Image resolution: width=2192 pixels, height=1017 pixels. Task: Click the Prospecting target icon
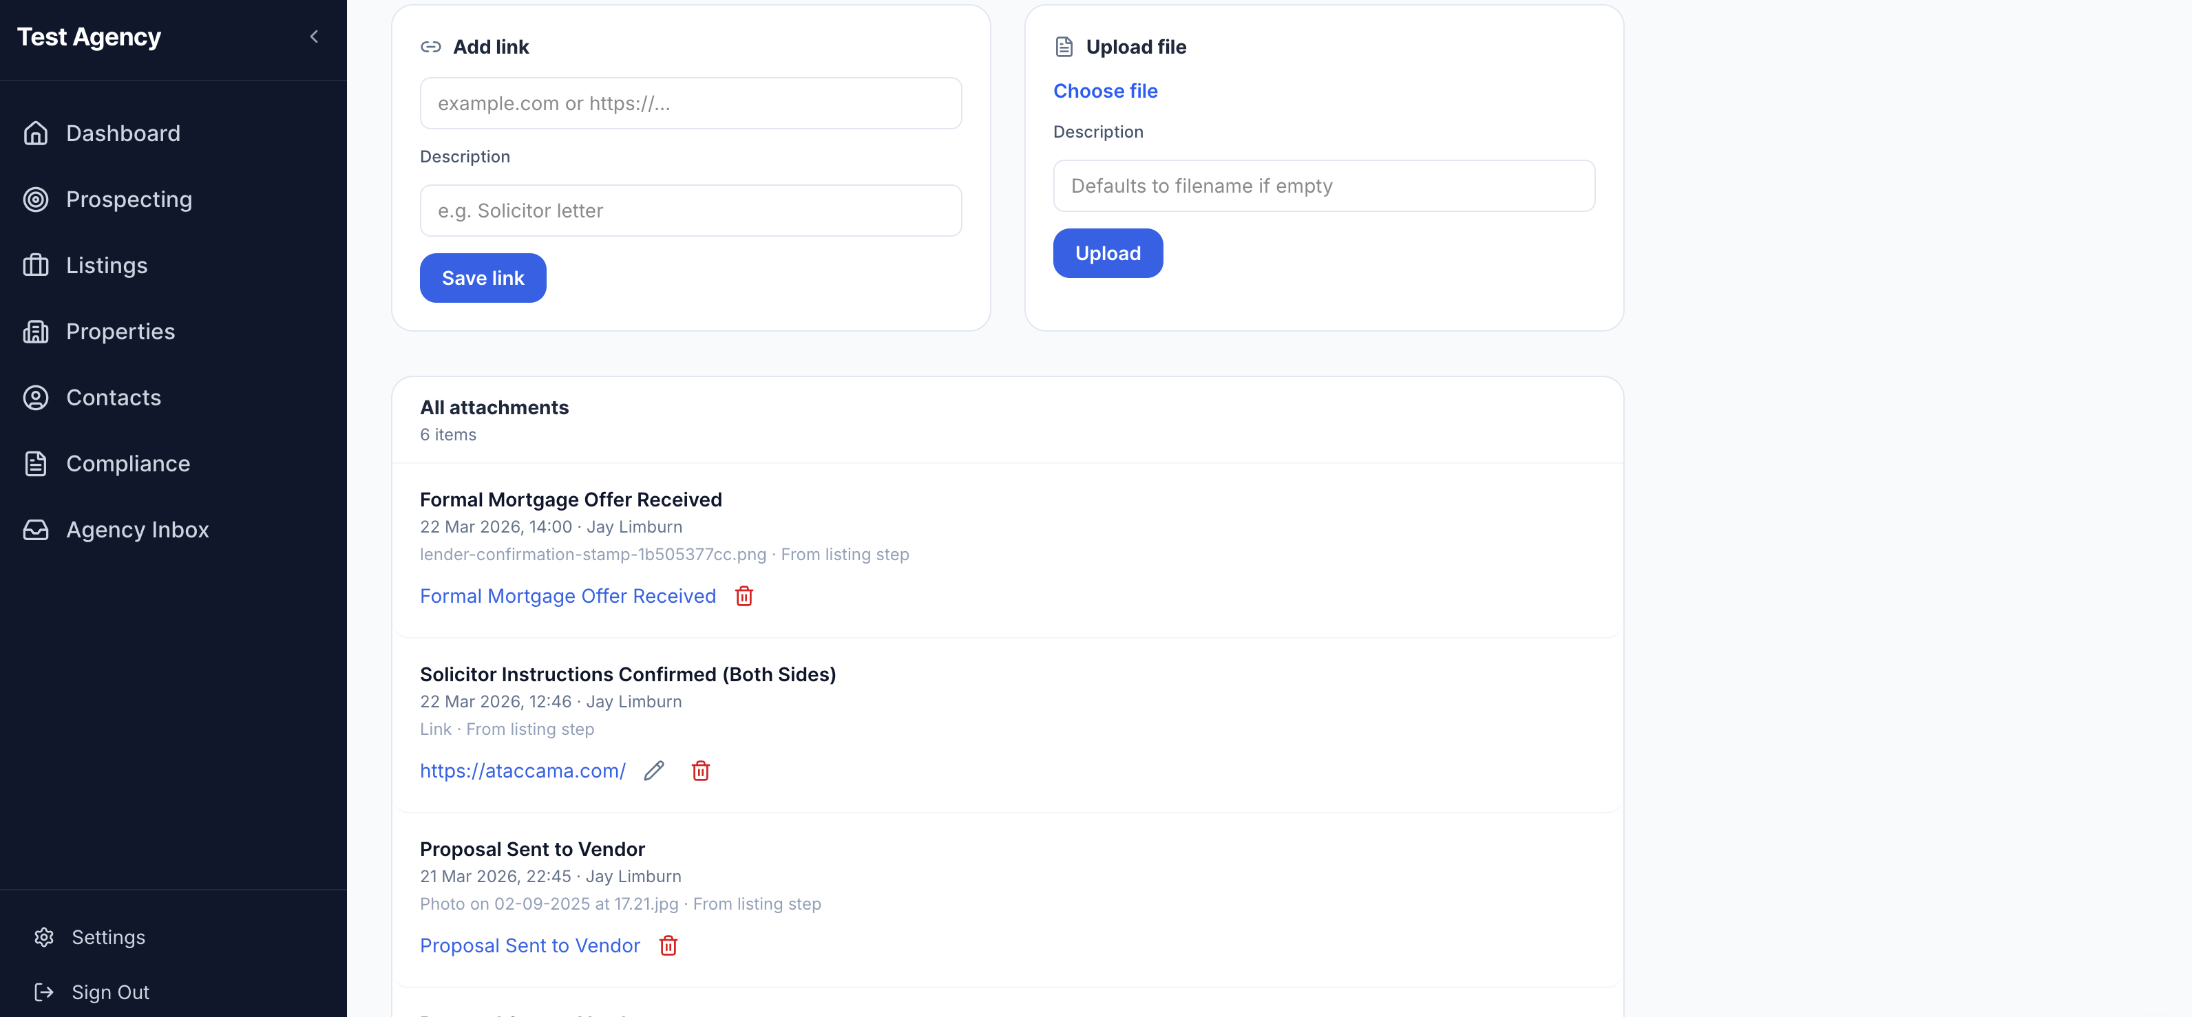click(36, 199)
